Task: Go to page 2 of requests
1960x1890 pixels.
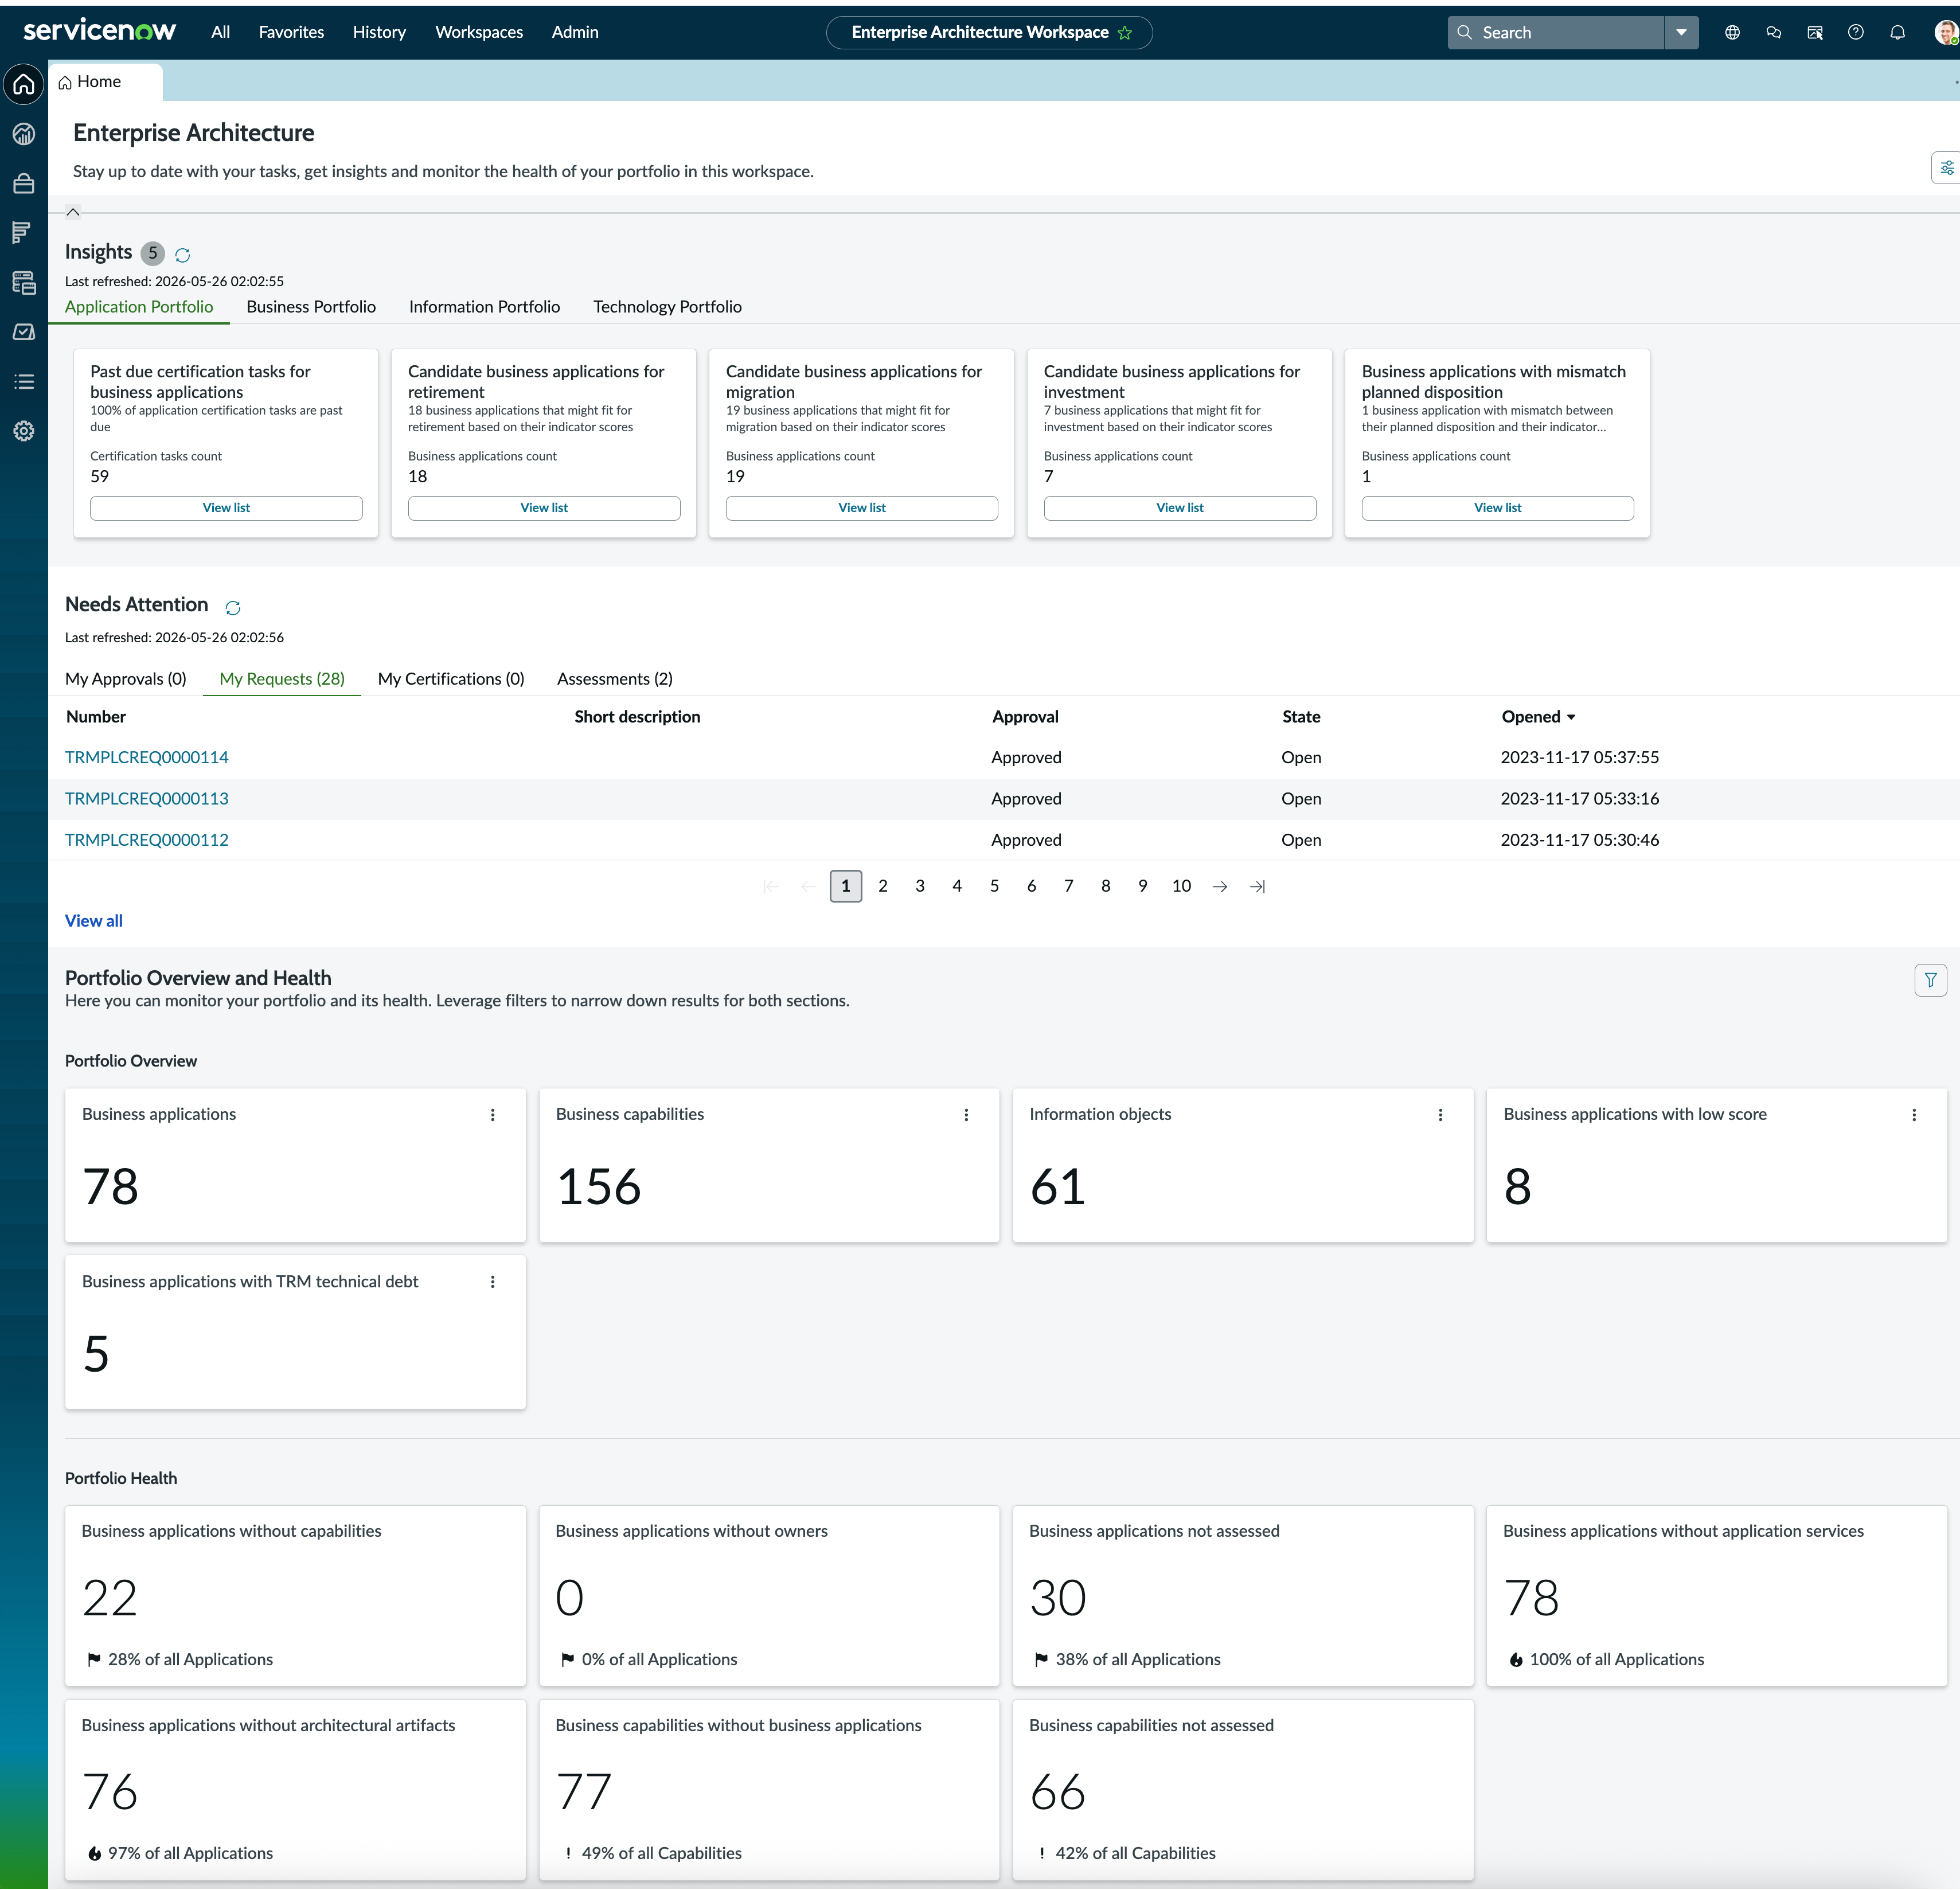Action: (x=883, y=886)
